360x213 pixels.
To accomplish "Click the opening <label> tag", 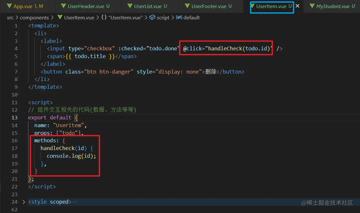I will tap(51, 41).
